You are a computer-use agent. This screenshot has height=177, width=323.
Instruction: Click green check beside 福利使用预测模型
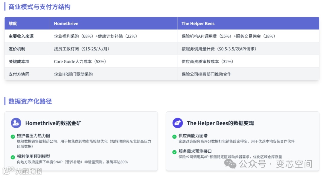click(x=13, y=157)
